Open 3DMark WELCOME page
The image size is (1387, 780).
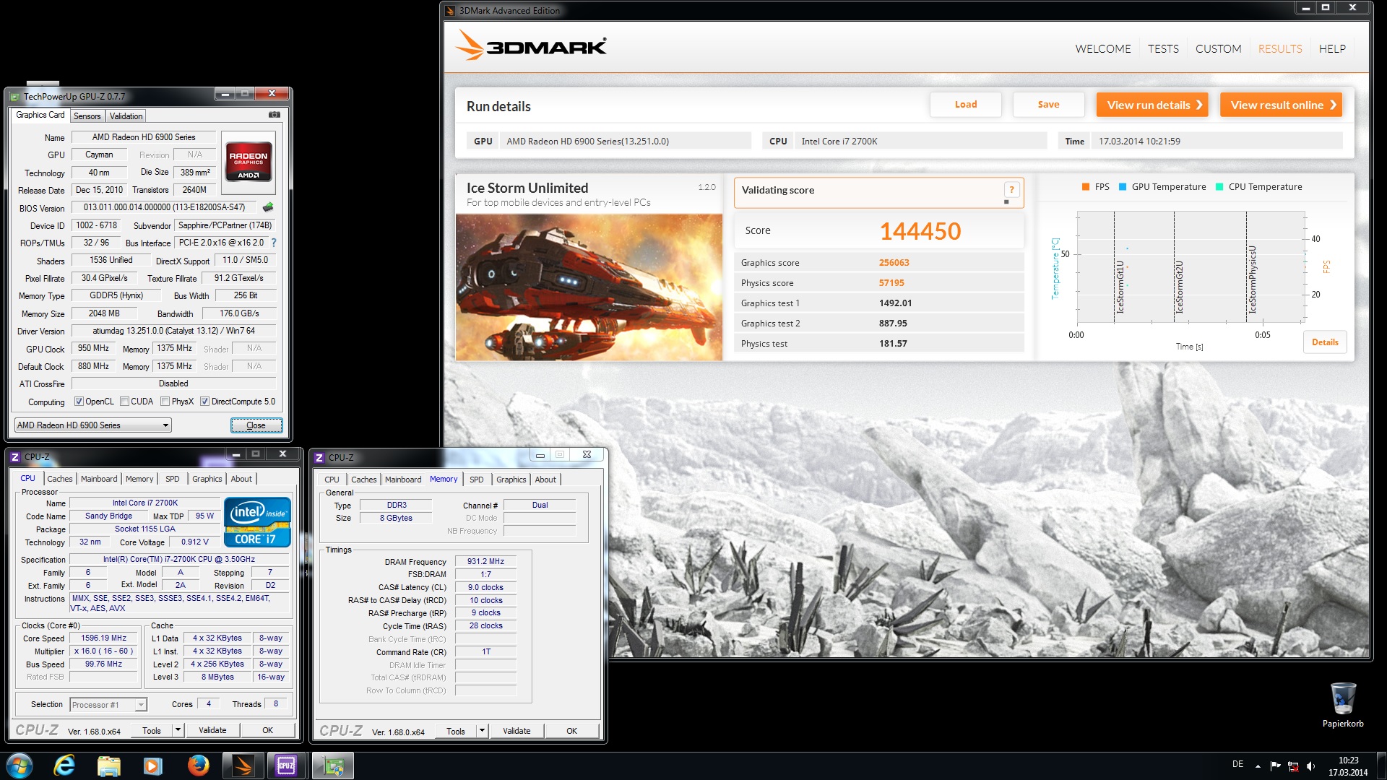pyautogui.click(x=1103, y=48)
